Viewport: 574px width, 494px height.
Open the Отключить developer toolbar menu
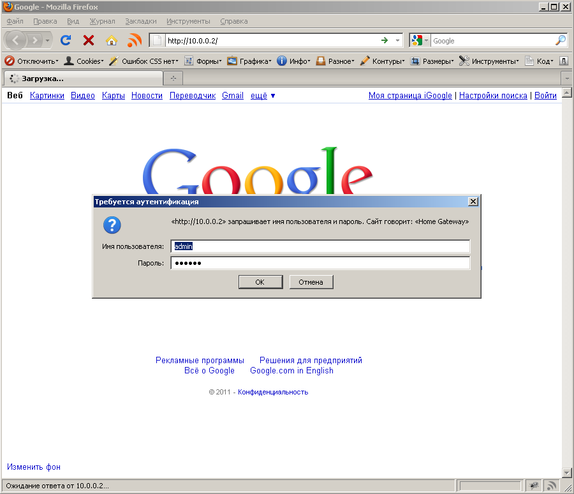[x=31, y=61]
